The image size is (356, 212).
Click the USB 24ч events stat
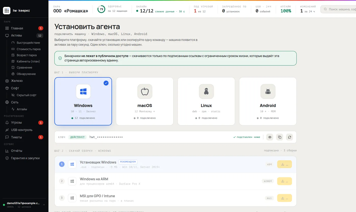coord(263,9)
